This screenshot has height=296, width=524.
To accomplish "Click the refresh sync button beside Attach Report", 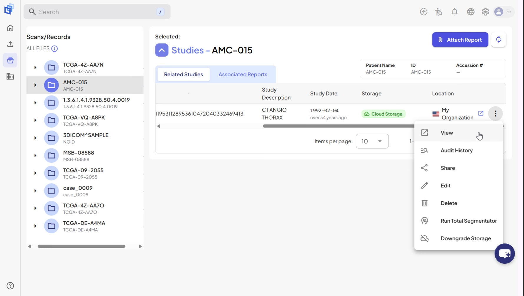I will pyautogui.click(x=499, y=40).
